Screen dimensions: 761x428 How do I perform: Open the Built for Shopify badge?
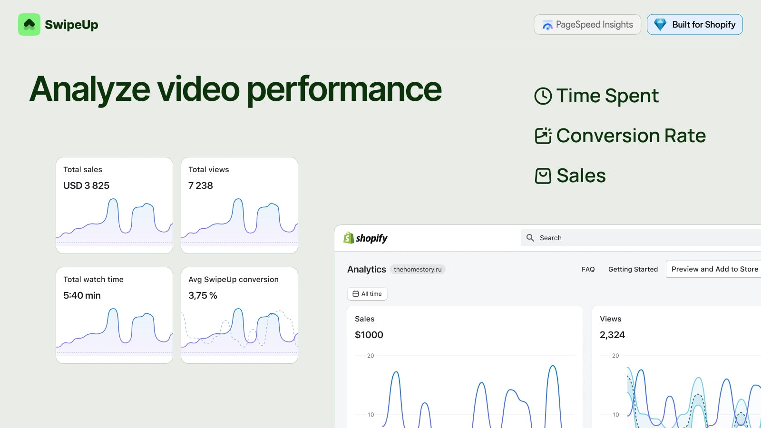[694, 24]
